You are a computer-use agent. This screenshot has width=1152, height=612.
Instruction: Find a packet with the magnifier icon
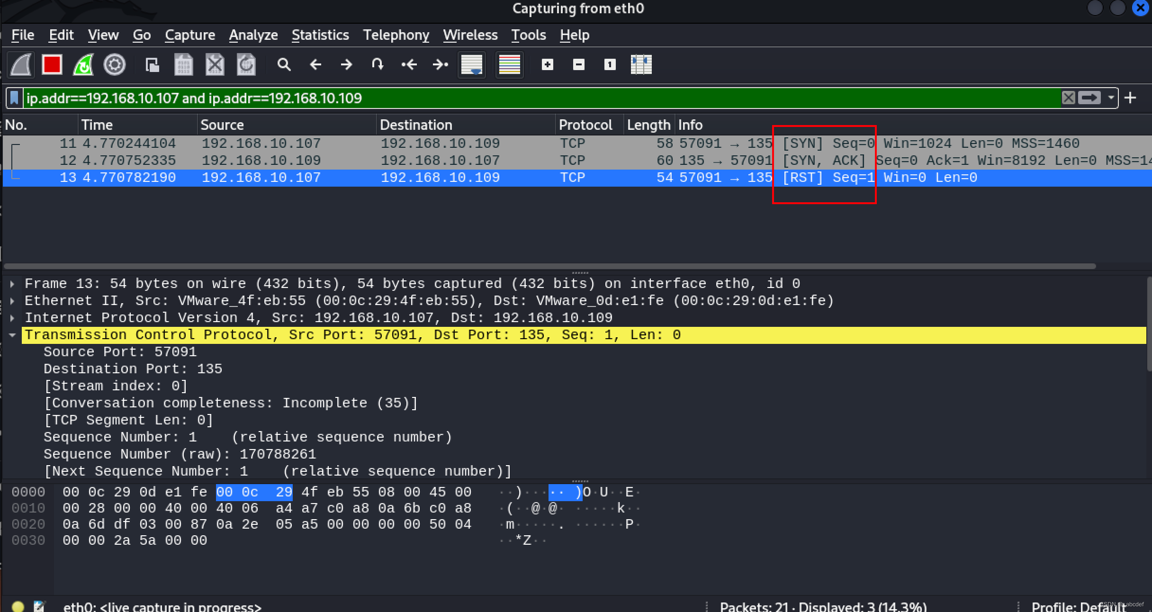click(x=284, y=64)
